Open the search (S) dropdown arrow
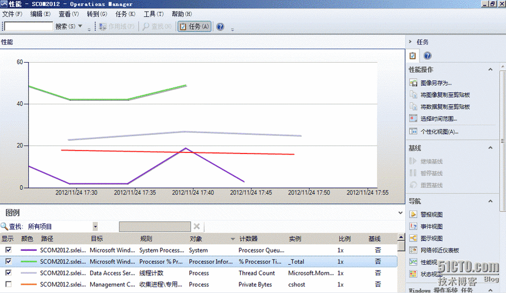 pos(80,26)
